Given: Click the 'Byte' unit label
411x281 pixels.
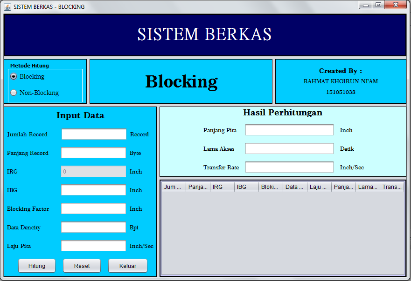Looking at the screenshot, I should click(135, 153).
